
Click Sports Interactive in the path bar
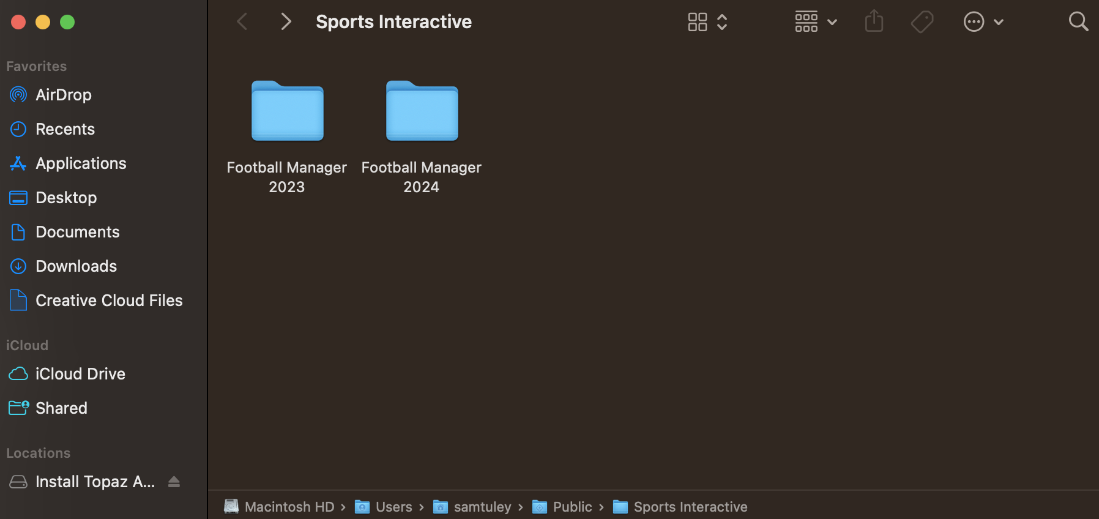pyautogui.click(x=691, y=507)
